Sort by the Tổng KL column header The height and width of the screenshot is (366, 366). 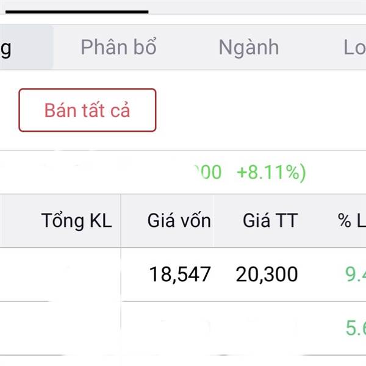coord(77,221)
